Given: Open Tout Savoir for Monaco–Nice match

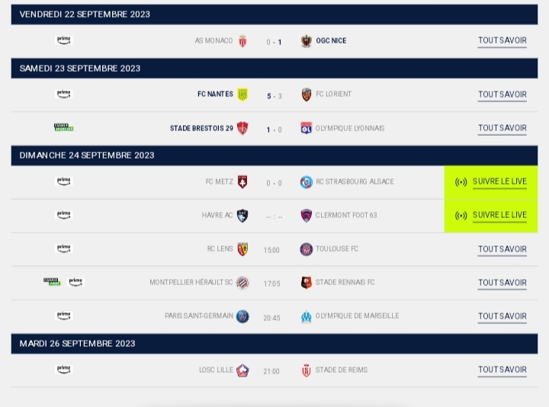Looking at the screenshot, I should click(x=502, y=41).
